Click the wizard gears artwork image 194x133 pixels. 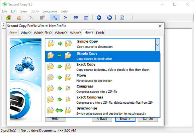tap(26, 80)
